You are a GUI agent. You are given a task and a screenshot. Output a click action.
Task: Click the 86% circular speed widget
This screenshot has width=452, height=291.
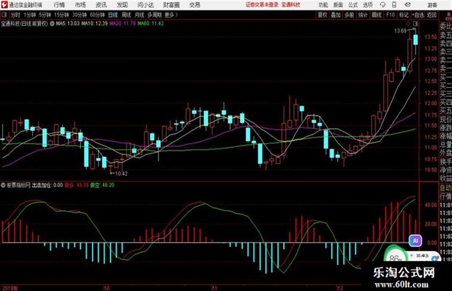[395, 254]
